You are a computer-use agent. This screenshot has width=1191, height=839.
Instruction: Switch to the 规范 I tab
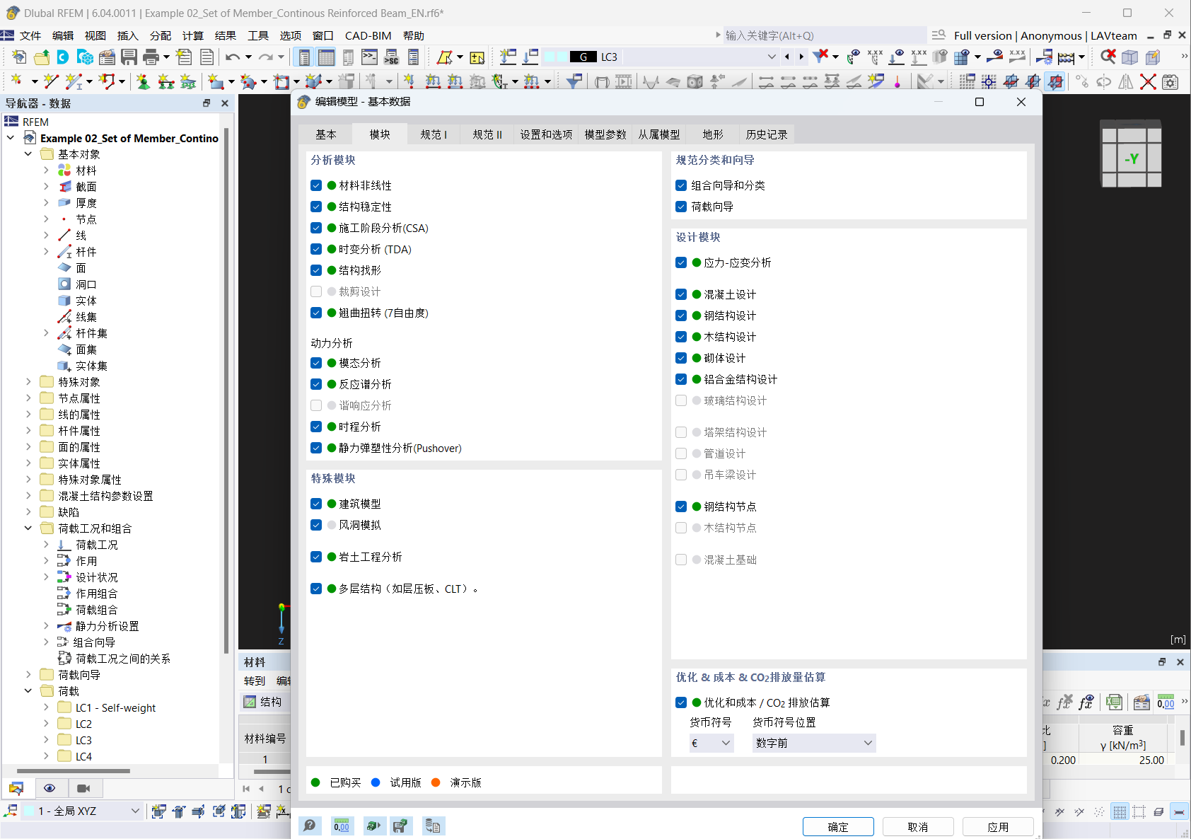click(x=434, y=134)
